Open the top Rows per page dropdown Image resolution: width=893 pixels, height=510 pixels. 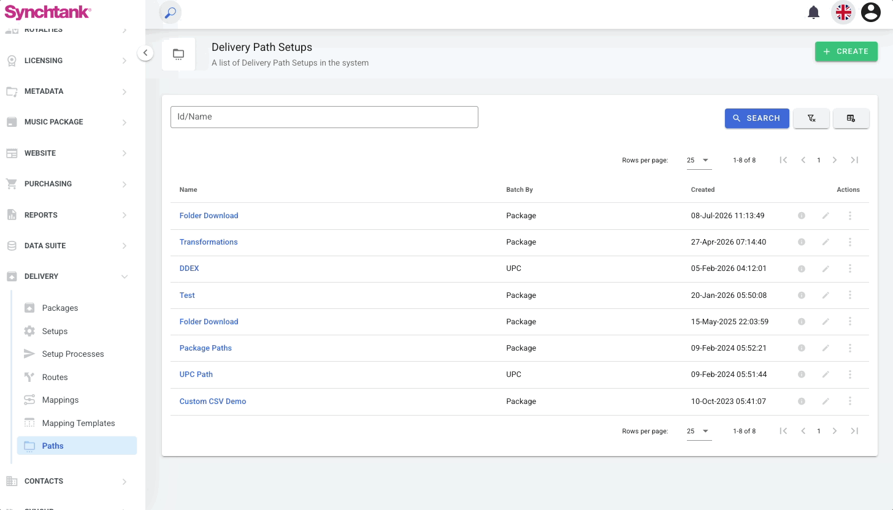click(699, 160)
